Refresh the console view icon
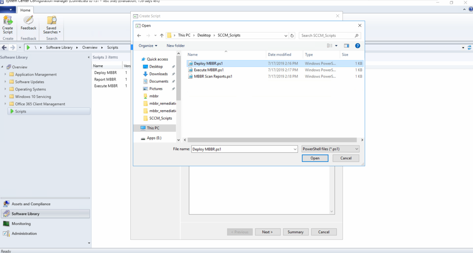473x253 pixels. [469, 48]
